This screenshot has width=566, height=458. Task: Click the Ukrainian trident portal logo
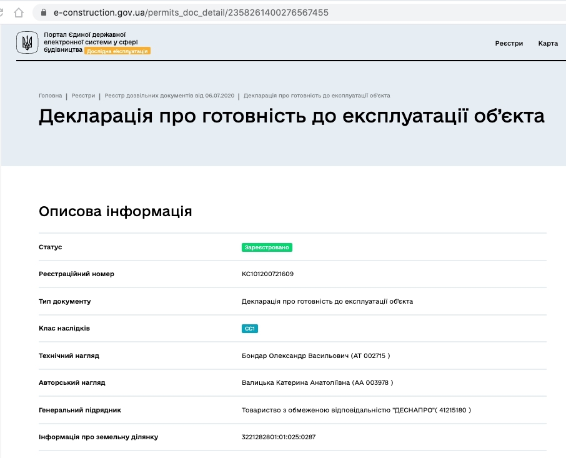27,42
